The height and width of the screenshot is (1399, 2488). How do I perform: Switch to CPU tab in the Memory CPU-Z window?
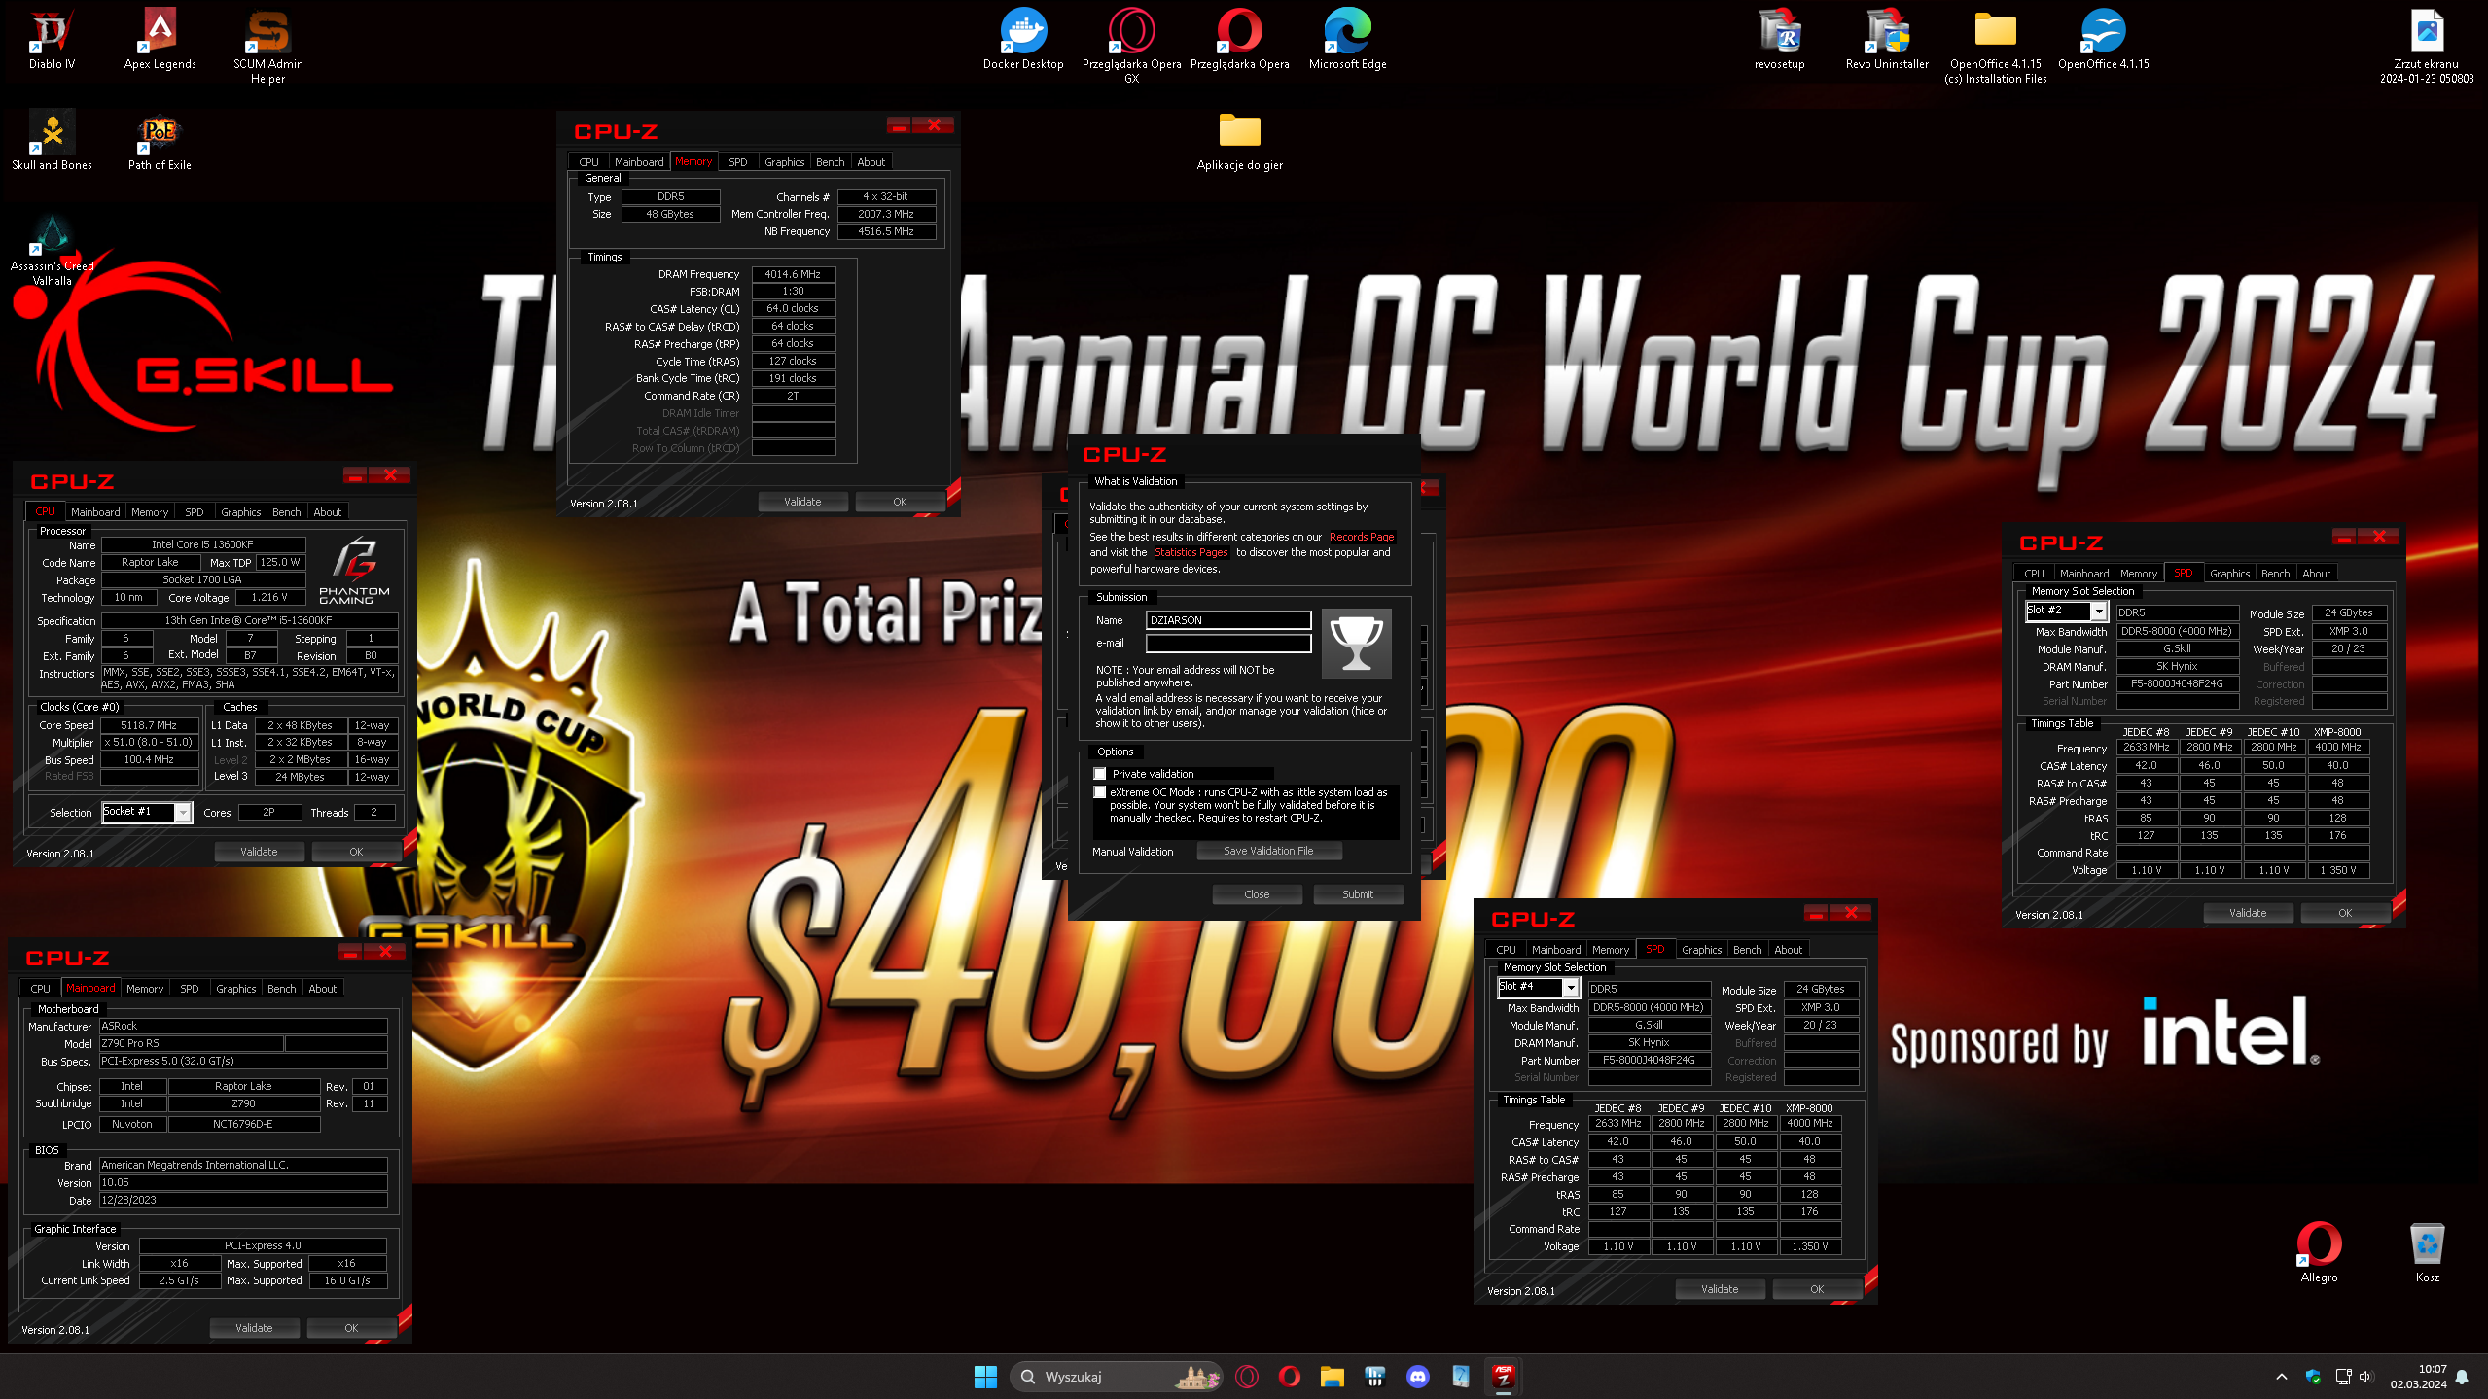point(588,162)
